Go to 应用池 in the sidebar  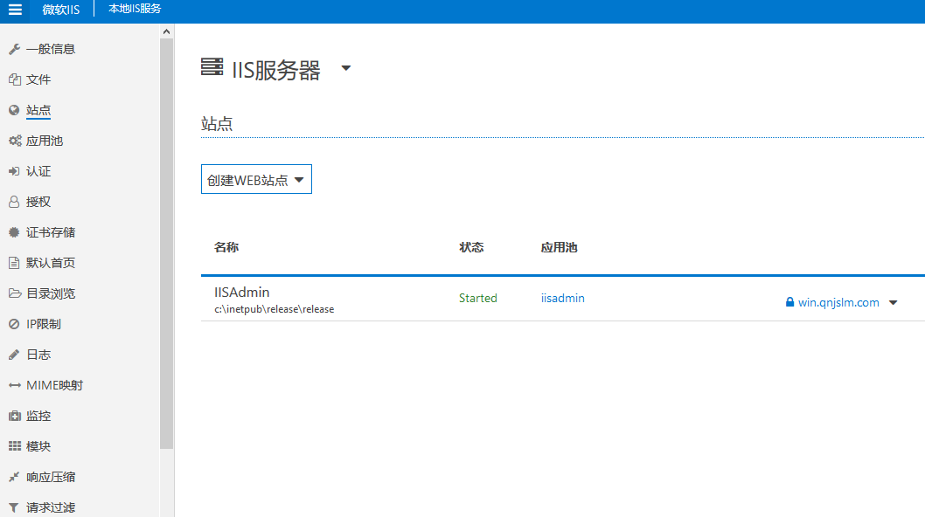pyautogui.click(x=45, y=141)
